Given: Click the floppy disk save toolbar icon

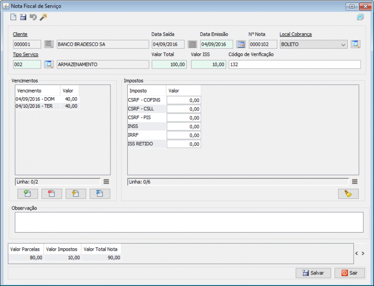Looking at the screenshot, I should [23, 17].
